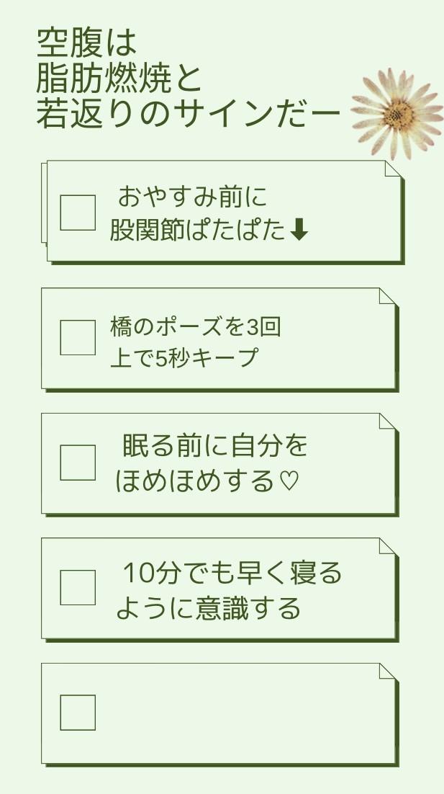Screen dimensions: 444x794
Task: Click the おやすみ前に text line
Action: (x=192, y=197)
